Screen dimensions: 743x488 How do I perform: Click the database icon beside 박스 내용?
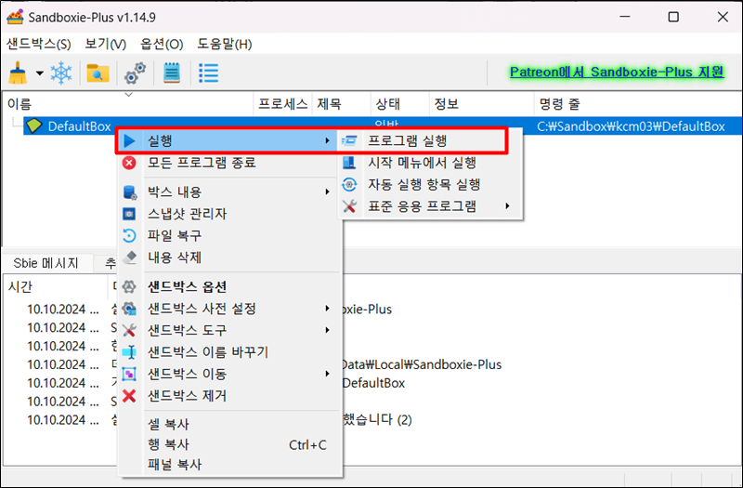click(x=129, y=192)
